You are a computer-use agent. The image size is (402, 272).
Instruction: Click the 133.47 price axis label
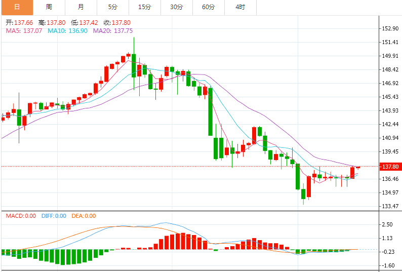(390, 206)
